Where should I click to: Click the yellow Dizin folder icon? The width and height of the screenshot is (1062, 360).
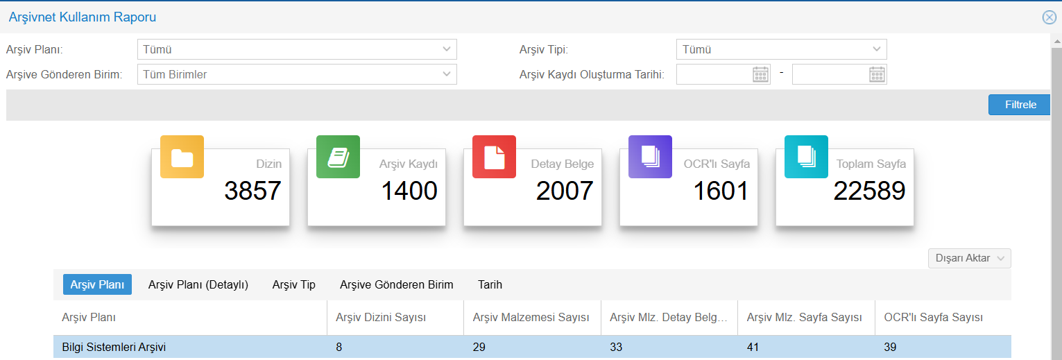coord(182,157)
